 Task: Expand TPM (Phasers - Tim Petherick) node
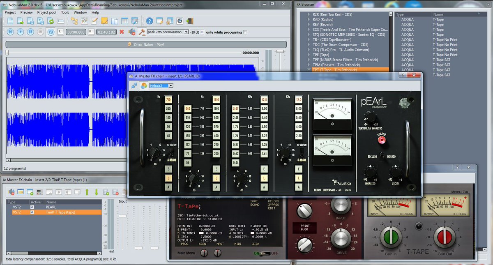309,65
